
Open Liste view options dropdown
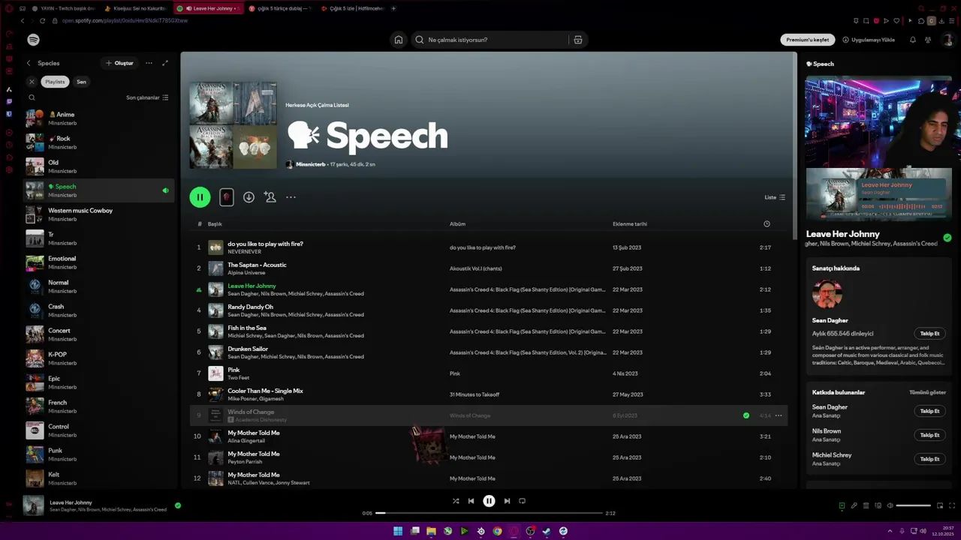point(775,197)
